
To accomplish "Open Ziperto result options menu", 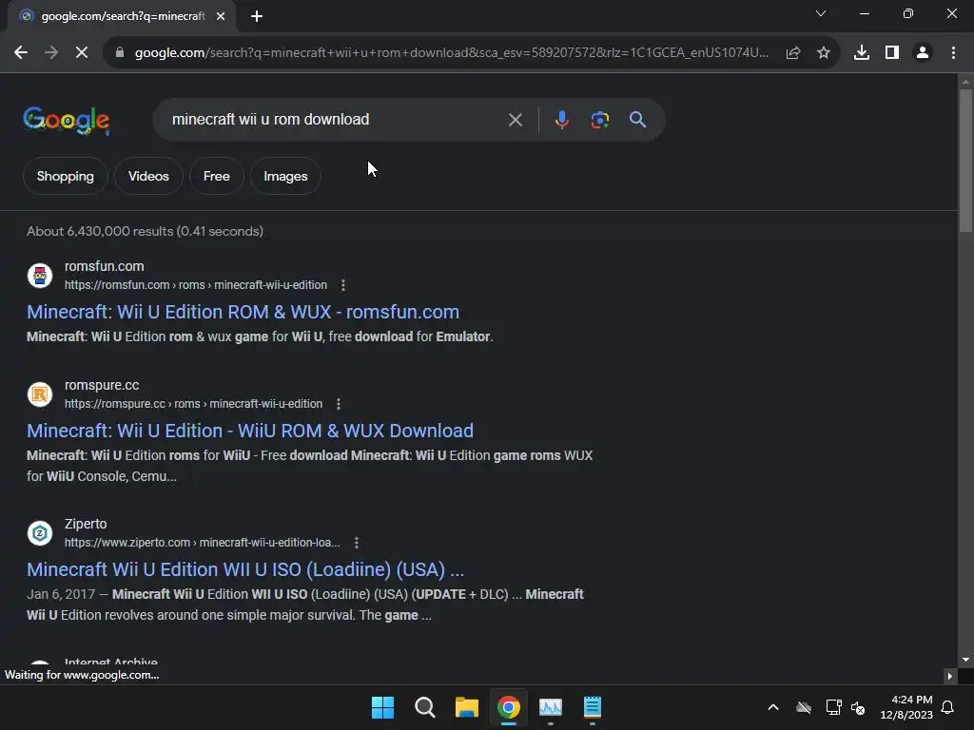I will [357, 543].
